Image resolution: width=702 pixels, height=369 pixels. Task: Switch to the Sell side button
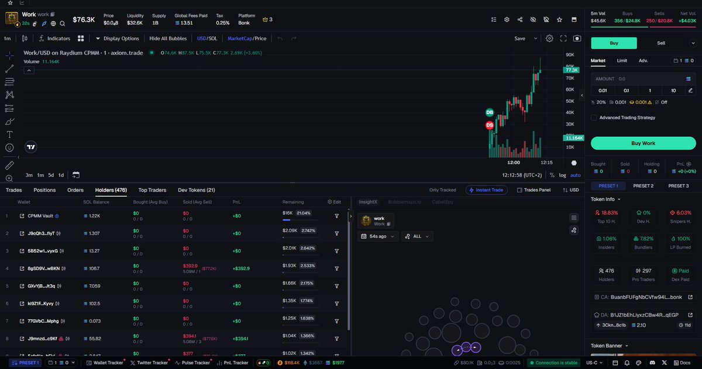click(x=661, y=43)
